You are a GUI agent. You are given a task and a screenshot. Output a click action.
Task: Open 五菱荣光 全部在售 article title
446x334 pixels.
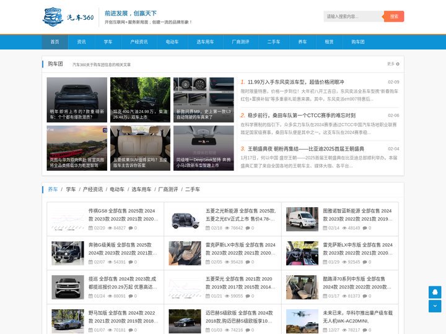click(x=240, y=283)
